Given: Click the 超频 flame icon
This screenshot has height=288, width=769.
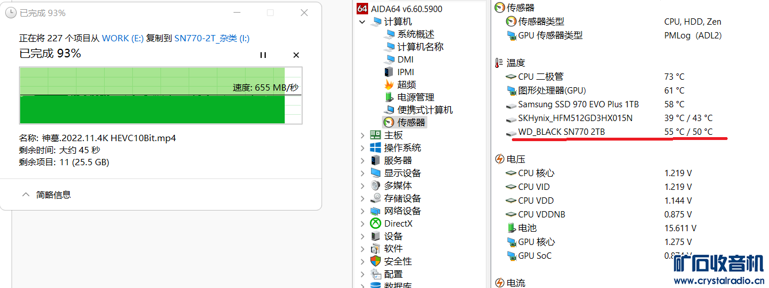Looking at the screenshot, I should point(389,85).
